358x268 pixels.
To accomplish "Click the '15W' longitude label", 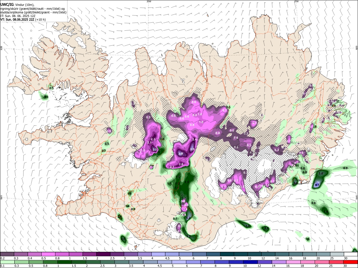I will click(296, 1).
